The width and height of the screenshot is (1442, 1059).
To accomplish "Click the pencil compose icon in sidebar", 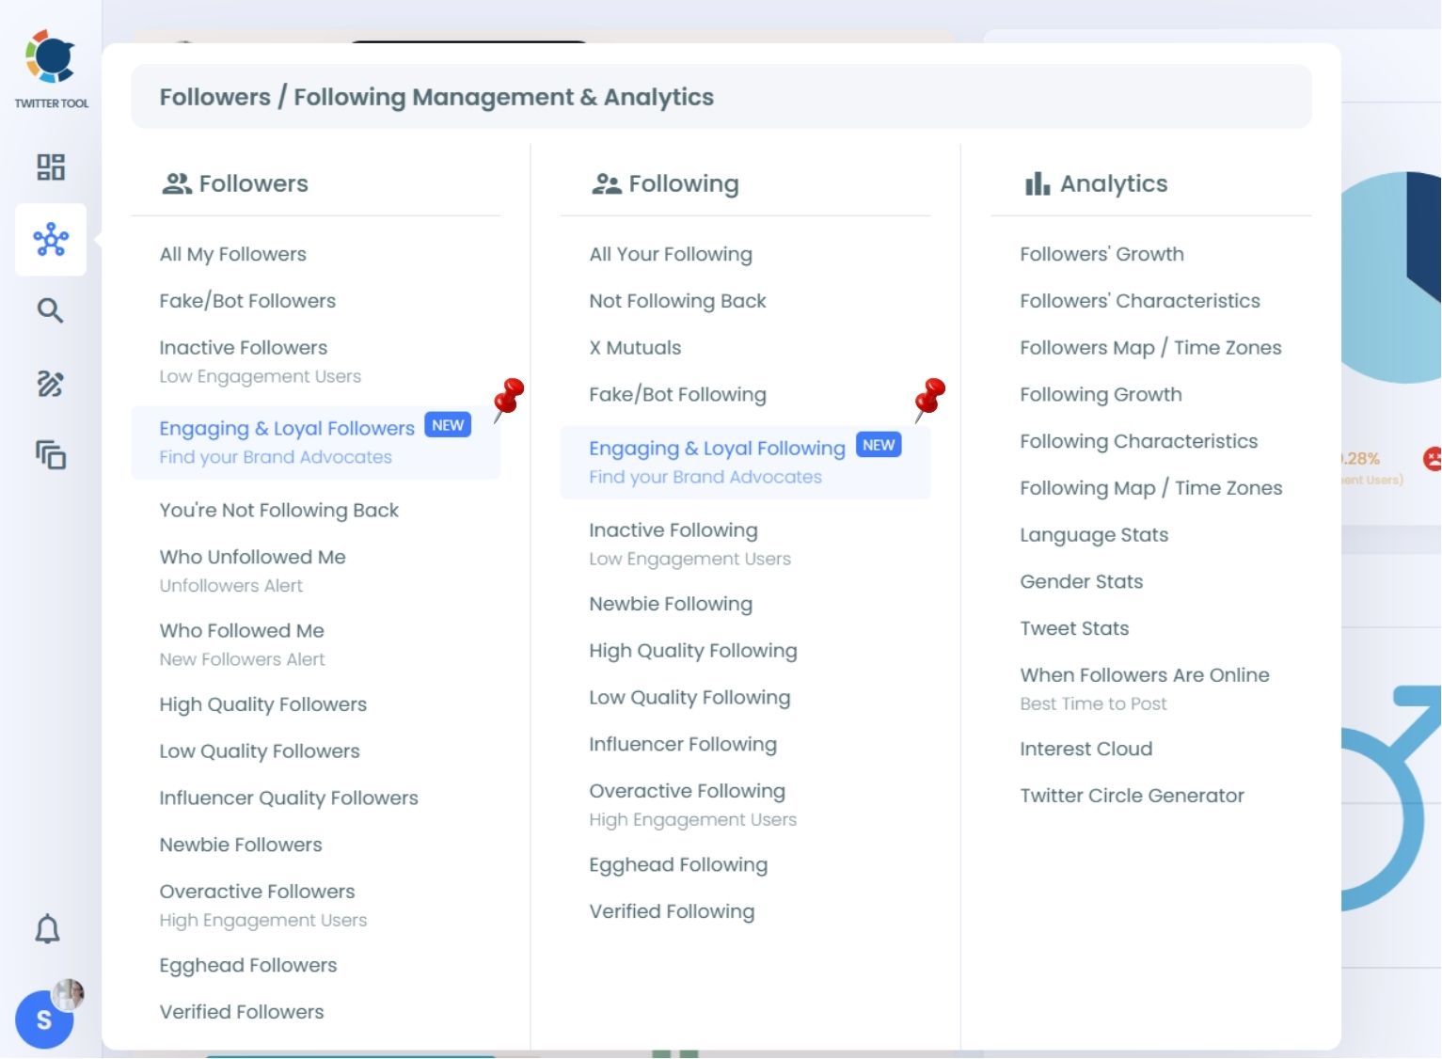I will 51,384.
